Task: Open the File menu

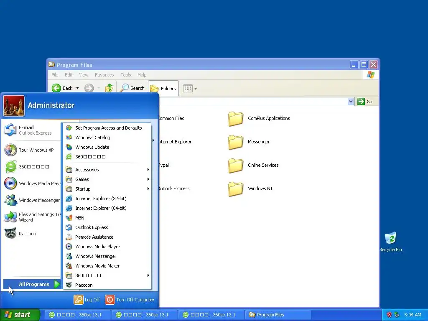Action: (x=55, y=75)
